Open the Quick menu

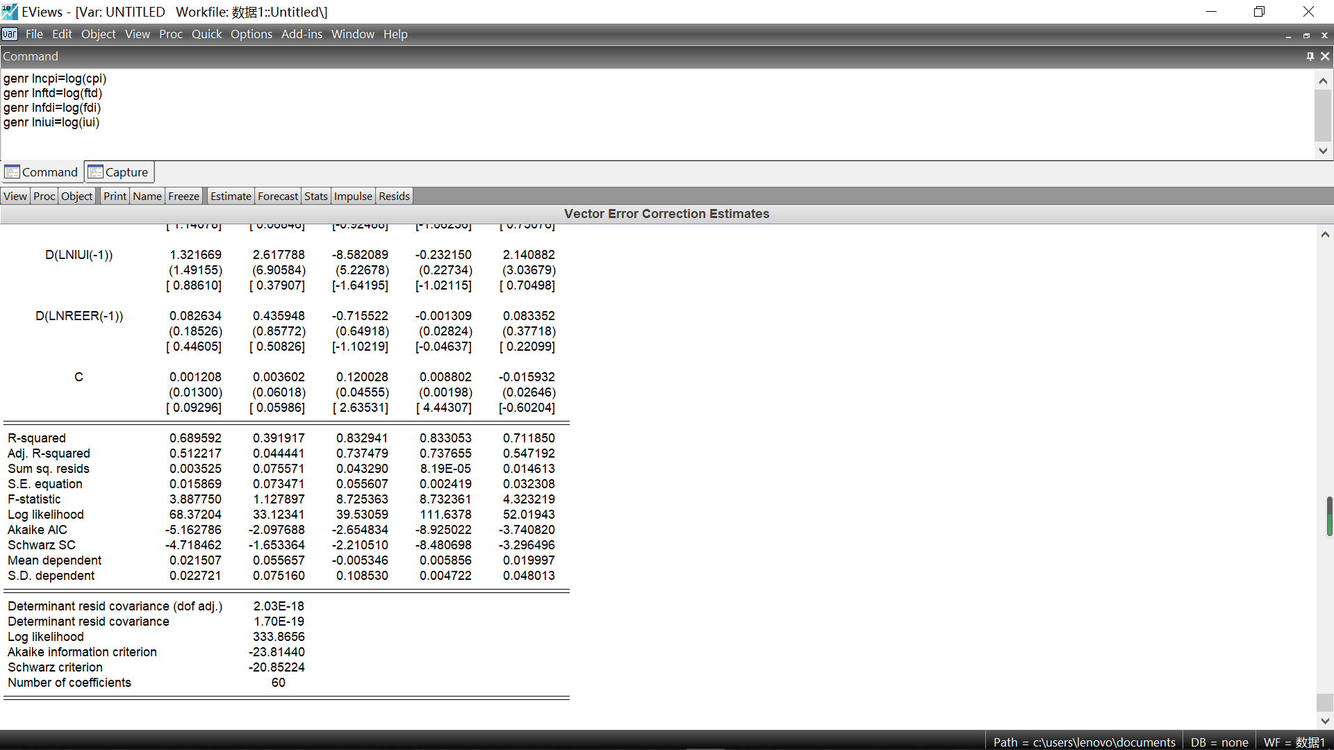pos(206,34)
